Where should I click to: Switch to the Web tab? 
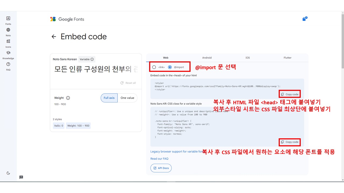pyautogui.click(x=166, y=58)
